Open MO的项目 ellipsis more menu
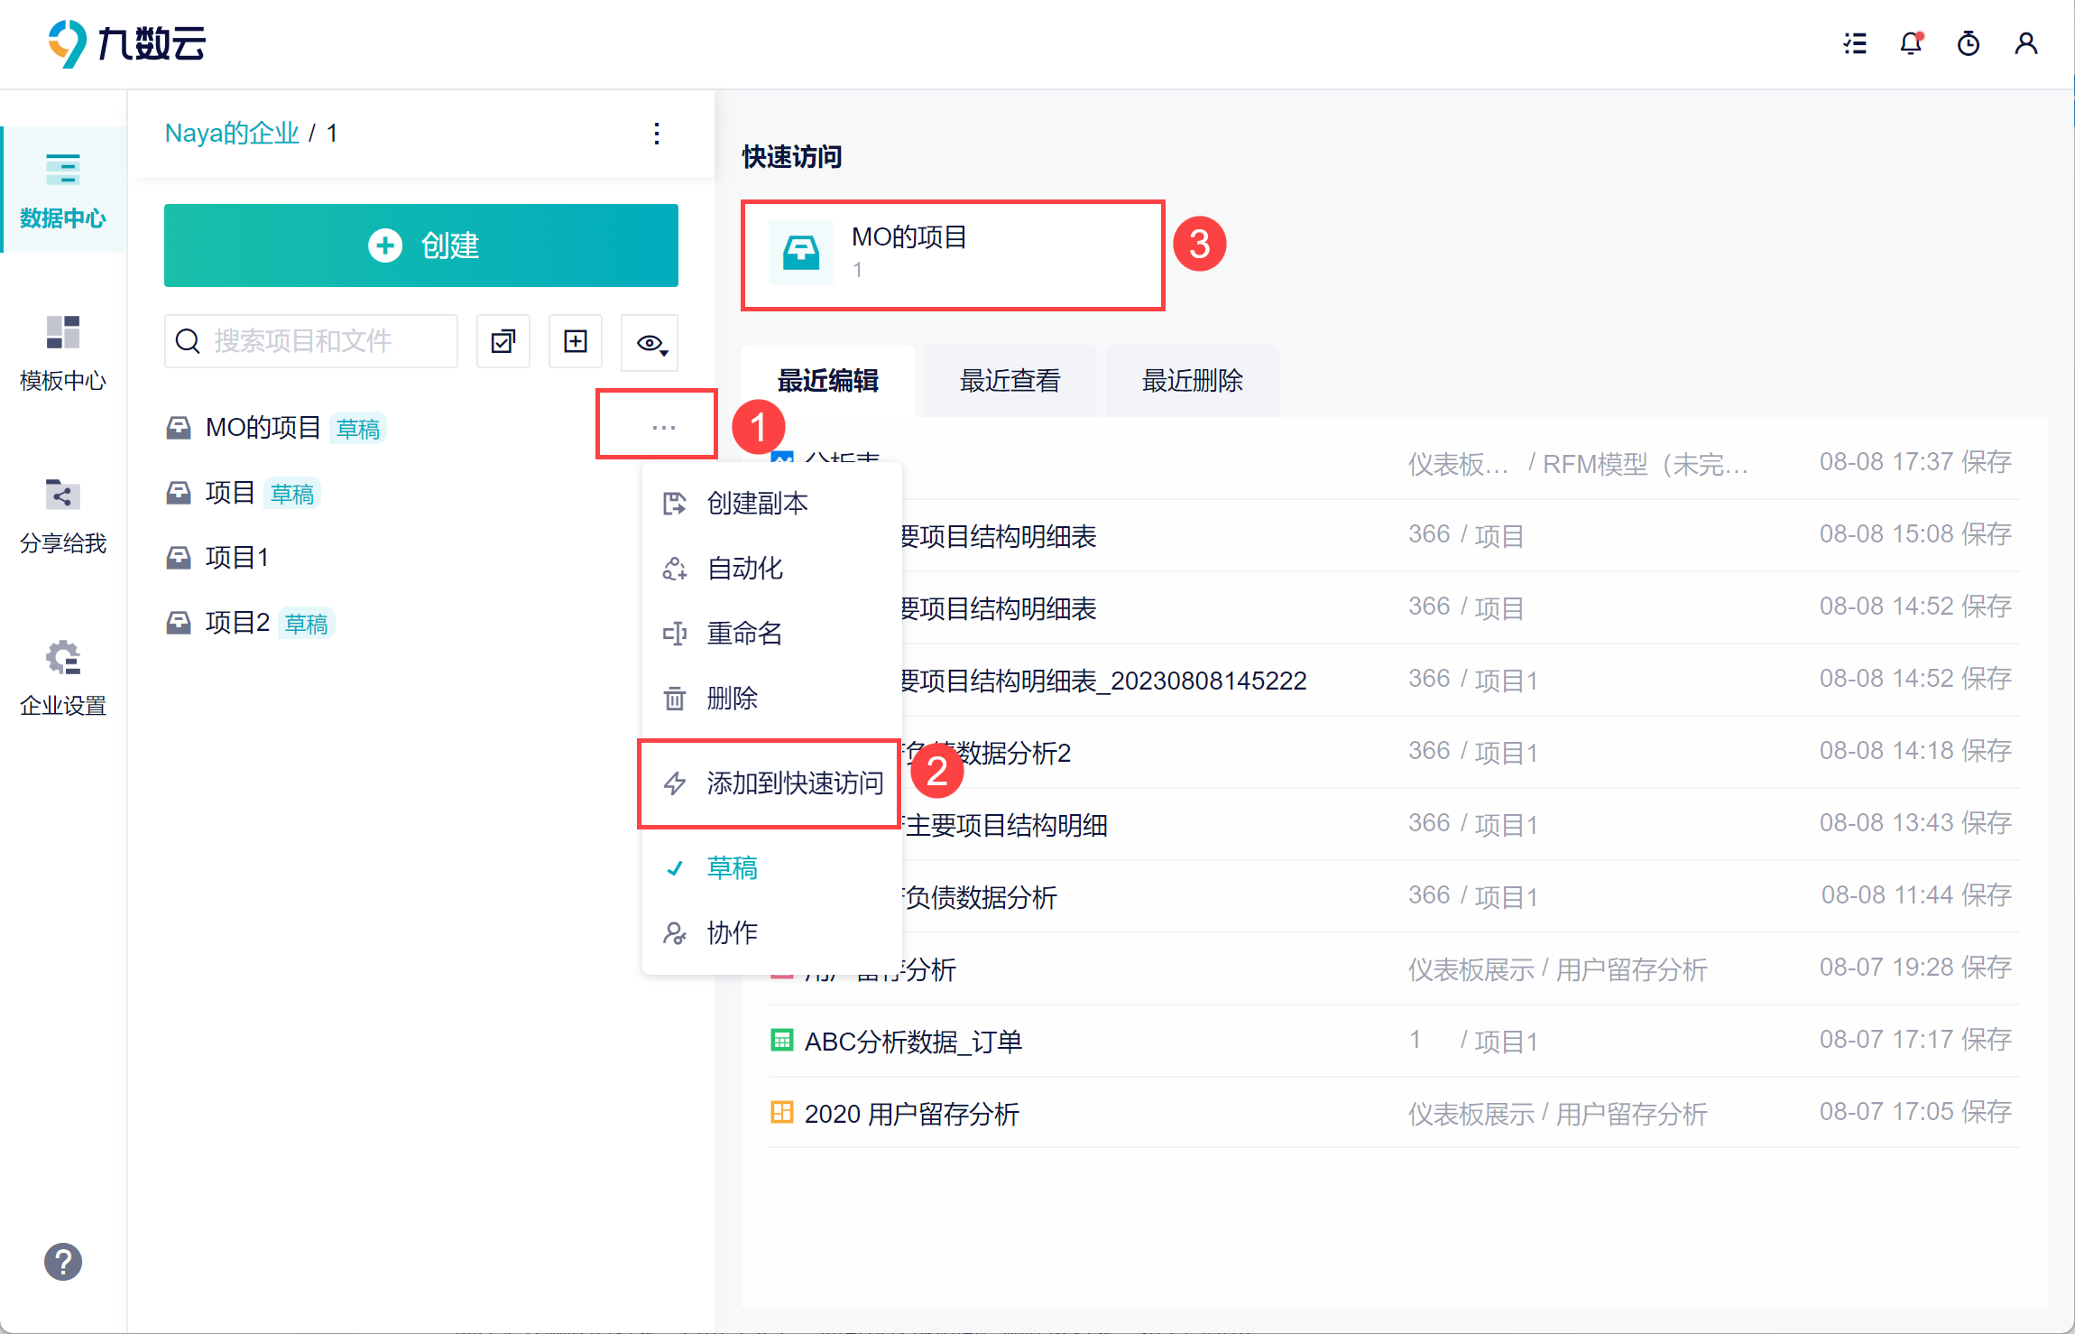2075x1334 pixels. point(664,427)
